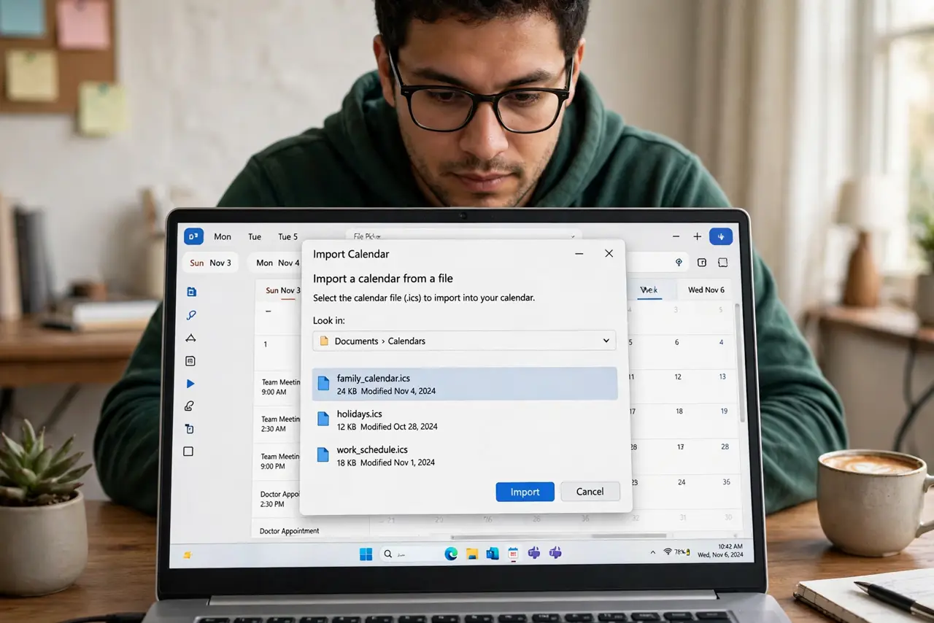Click the blue calendar app logo icon
This screenshot has height=623, width=934.
[193, 236]
